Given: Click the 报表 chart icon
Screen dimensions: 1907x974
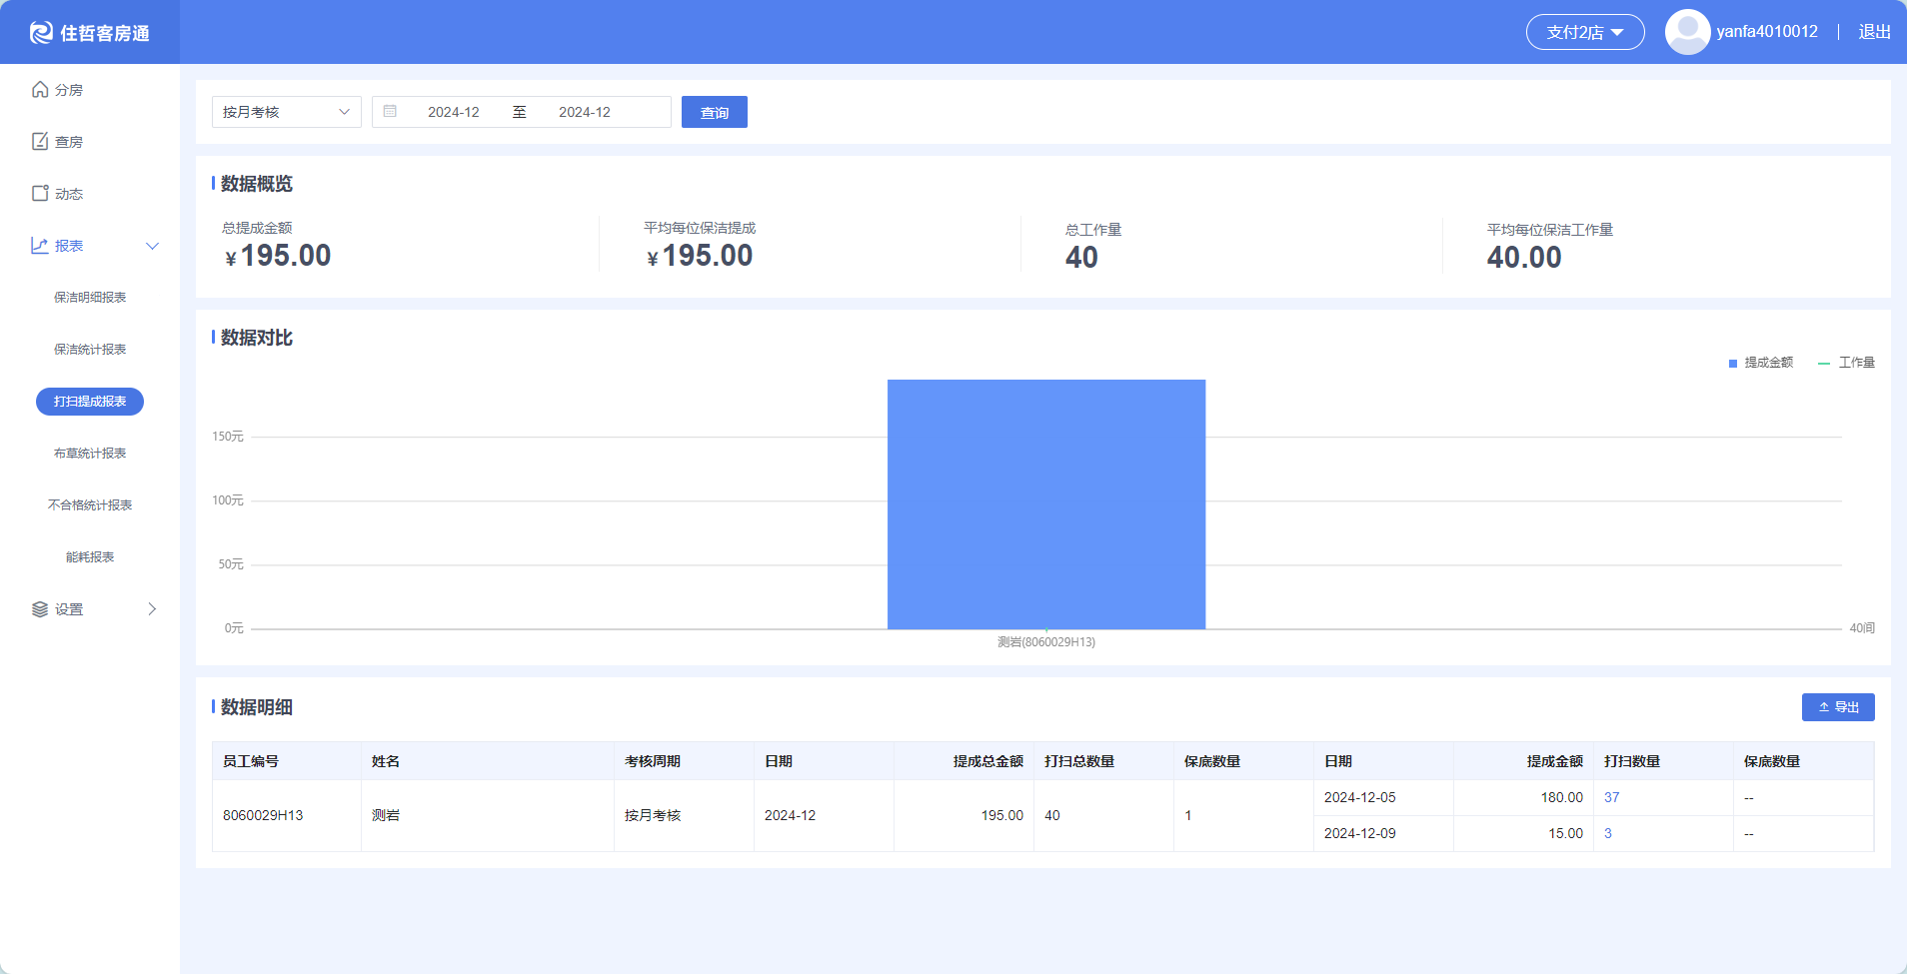Looking at the screenshot, I should 40,246.
